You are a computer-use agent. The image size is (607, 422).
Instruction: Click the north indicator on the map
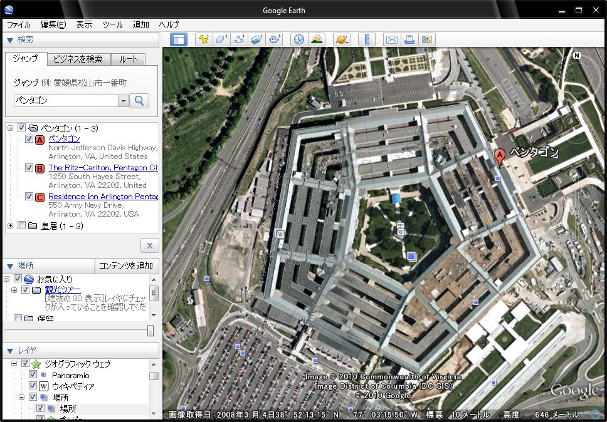577,55
